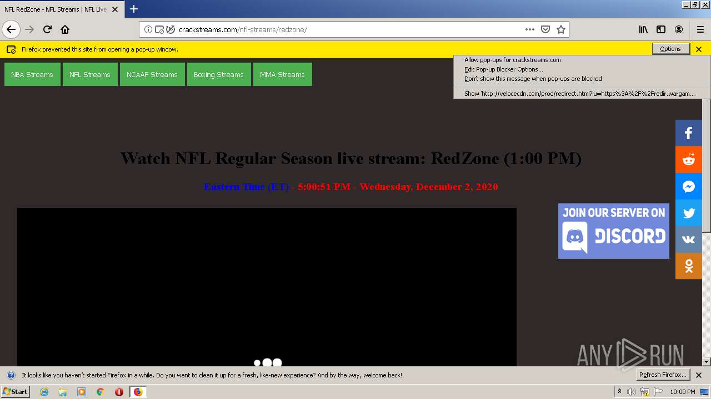
Task: Click the Action Center flag tray icon
Action: coord(658,392)
